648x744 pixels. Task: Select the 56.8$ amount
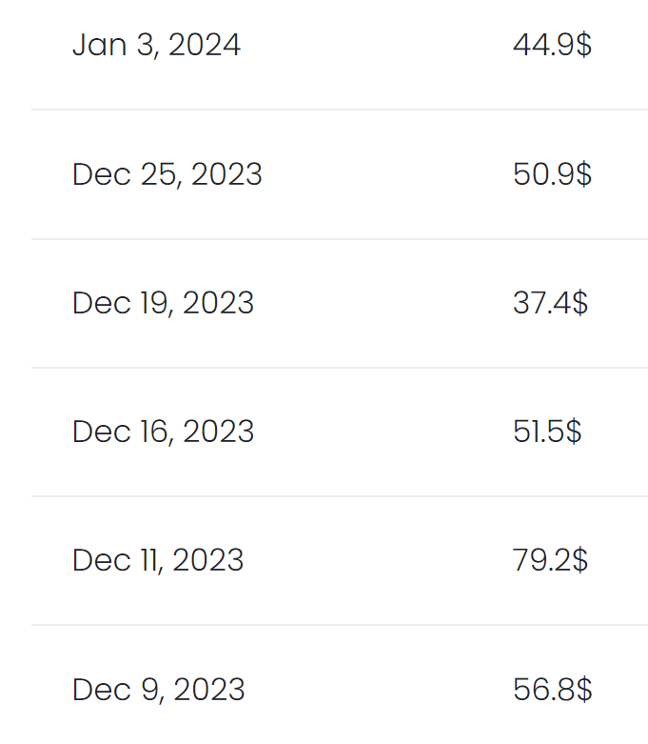(x=552, y=689)
